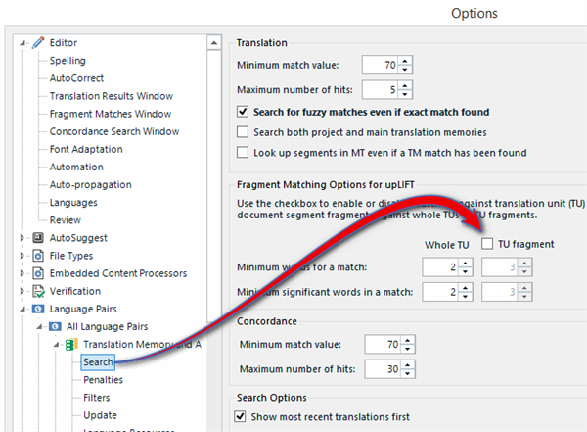Viewport: 587px width, 432px height.
Task: Enable the TU fragment checkbox
Action: [x=487, y=244]
